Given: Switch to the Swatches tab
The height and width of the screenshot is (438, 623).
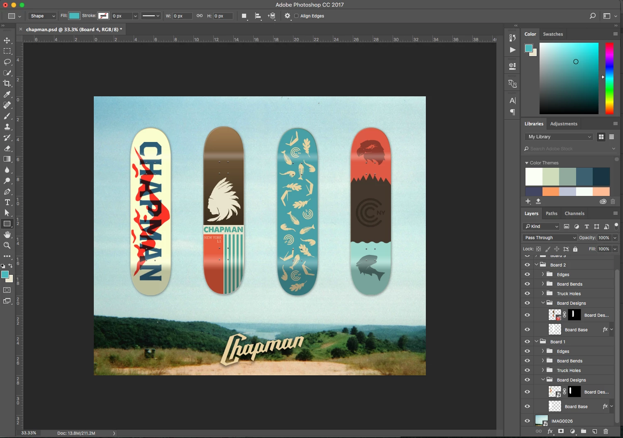Looking at the screenshot, I should coord(553,34).
